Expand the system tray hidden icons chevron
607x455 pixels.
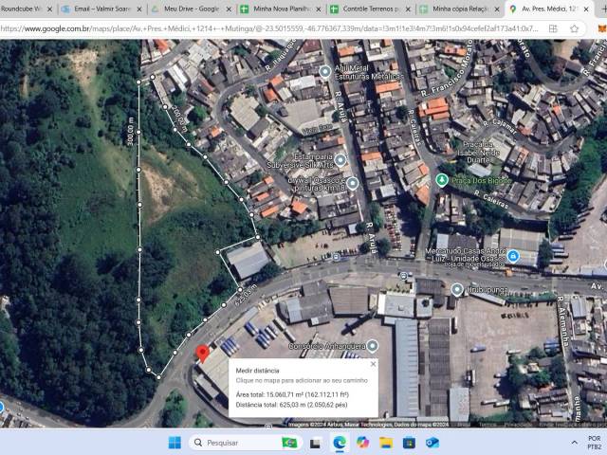(575, 443)
